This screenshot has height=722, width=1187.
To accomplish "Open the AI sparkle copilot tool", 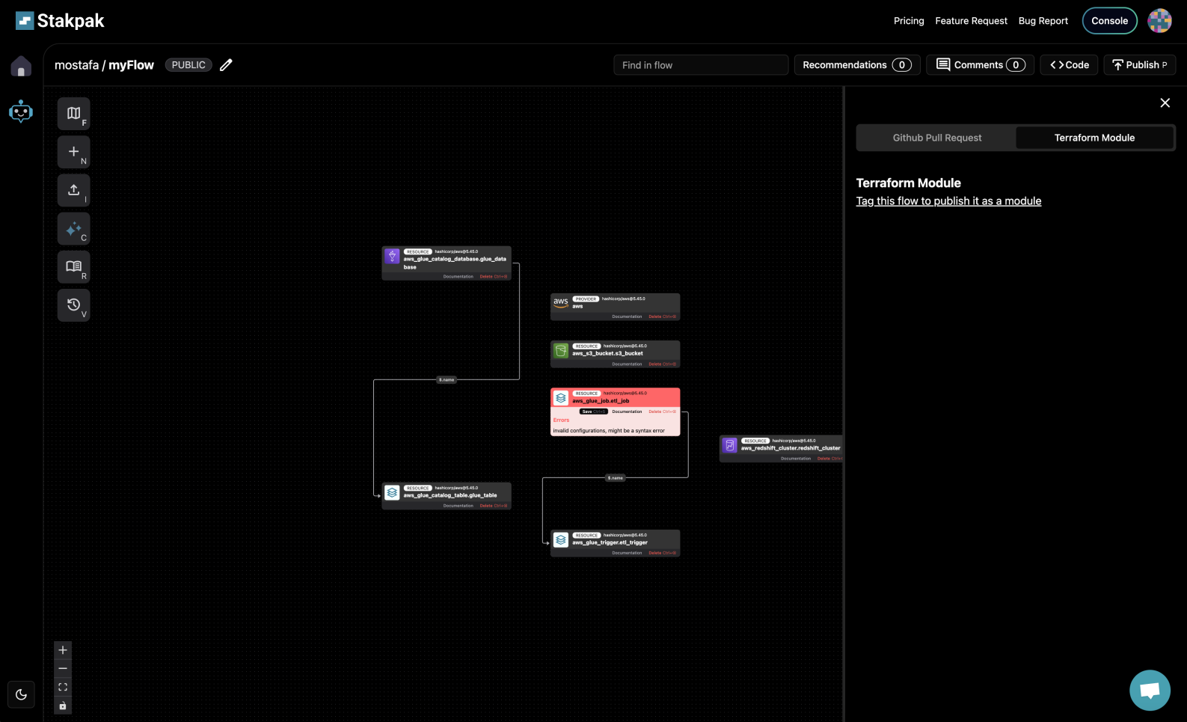I will 73,229.
